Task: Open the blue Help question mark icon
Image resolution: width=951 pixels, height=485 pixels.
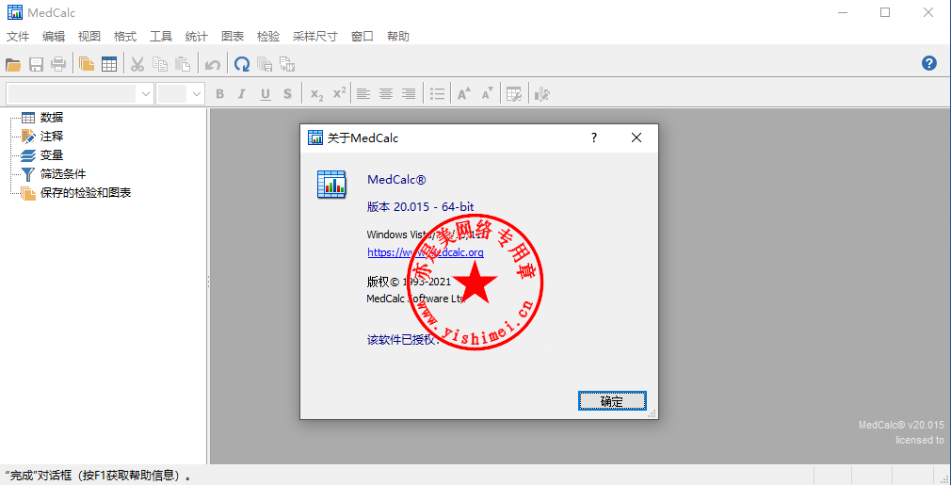Action: click(x=929, y=63)
